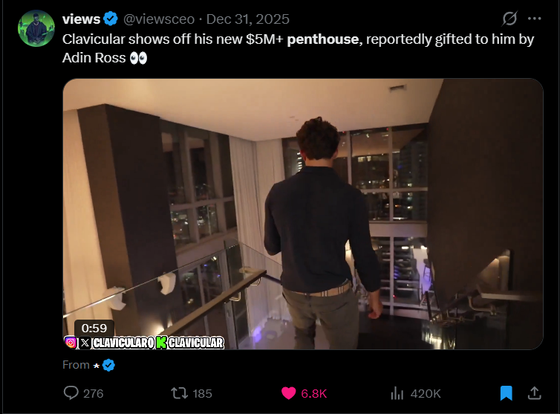Open the three-dot more options menu

[x=534, y=19]
